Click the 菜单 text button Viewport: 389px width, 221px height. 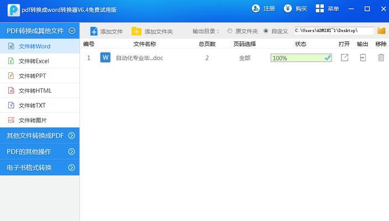333,9
